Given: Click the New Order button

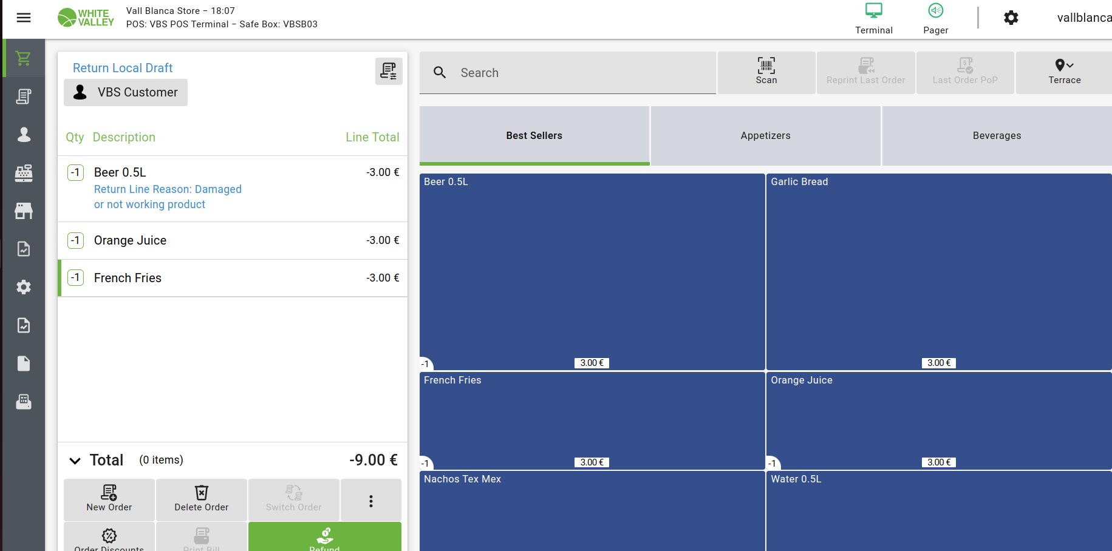Looking at the screenshot, I should 109,499.
